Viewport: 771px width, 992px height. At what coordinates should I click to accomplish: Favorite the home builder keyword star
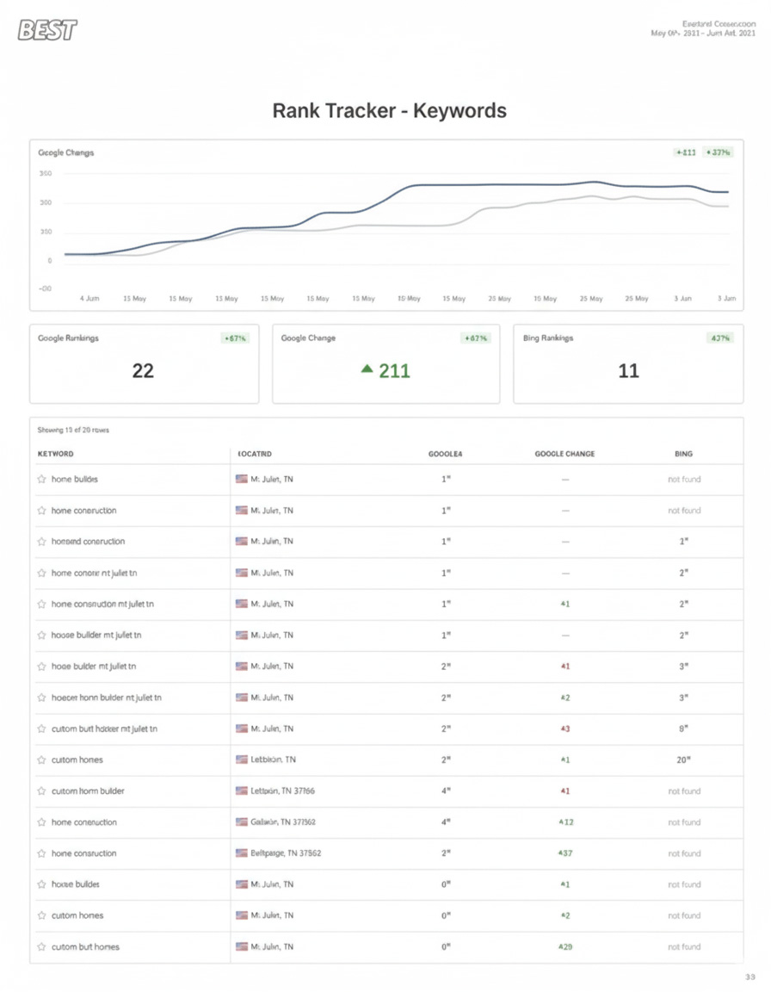tap(40, 479)
